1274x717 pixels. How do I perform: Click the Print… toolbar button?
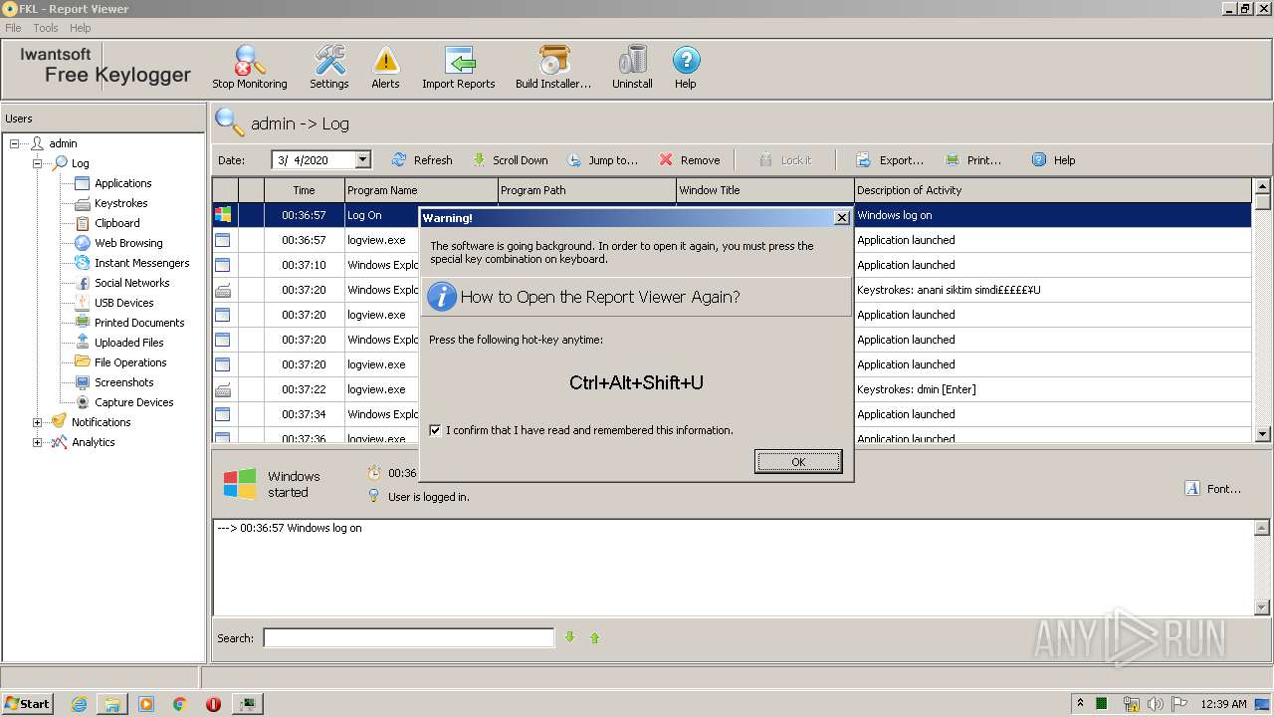point(973,159)
